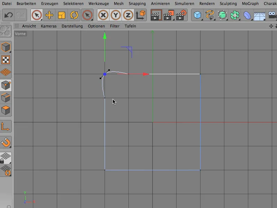Switch to Points mode
Viewport: 277px width, 208px height.
tap(6, 85)
